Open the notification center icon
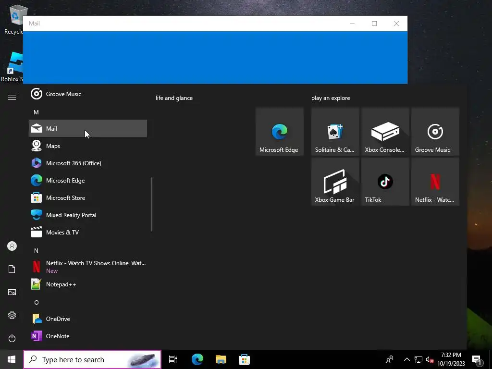 (x=477, y=359)
